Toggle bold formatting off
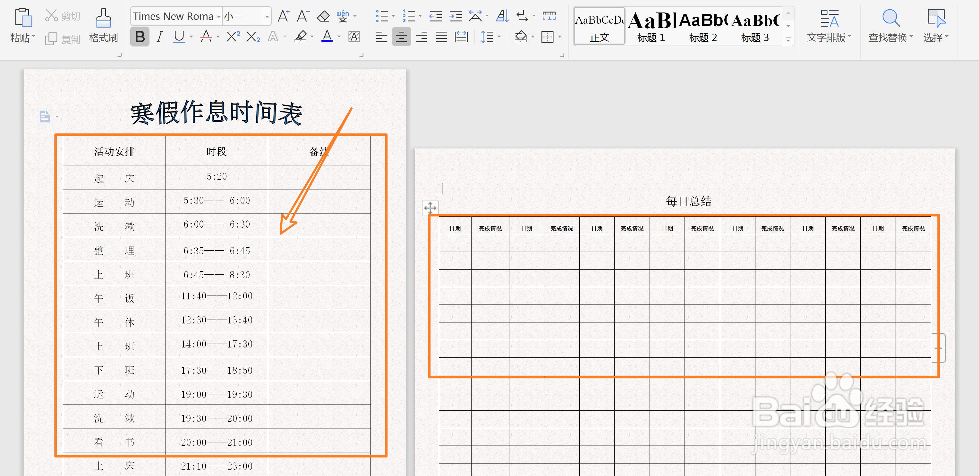The height and width of the screenshot is (476, 979). (x=140, y=37)
